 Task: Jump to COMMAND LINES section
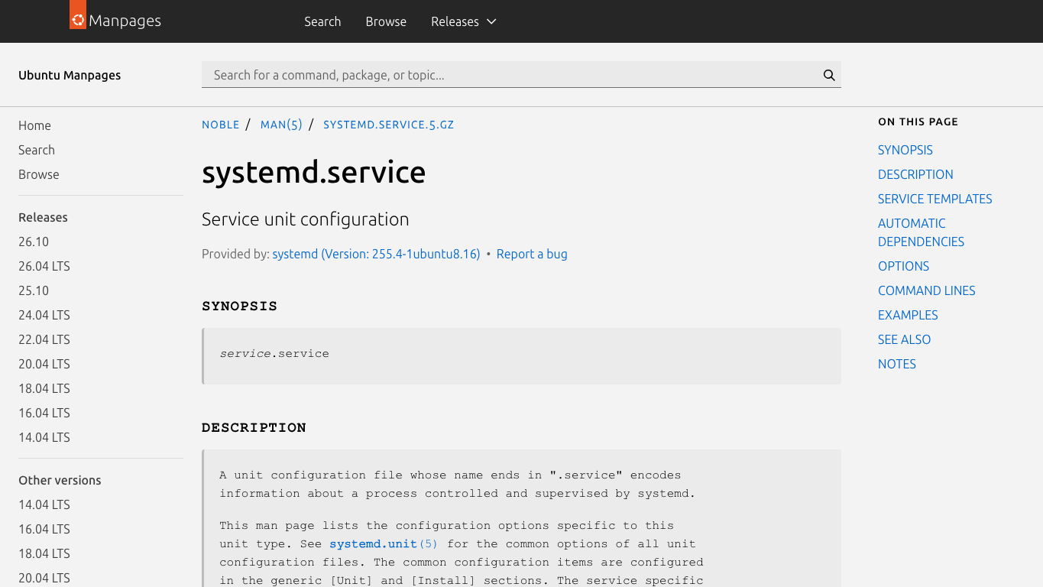927,290
